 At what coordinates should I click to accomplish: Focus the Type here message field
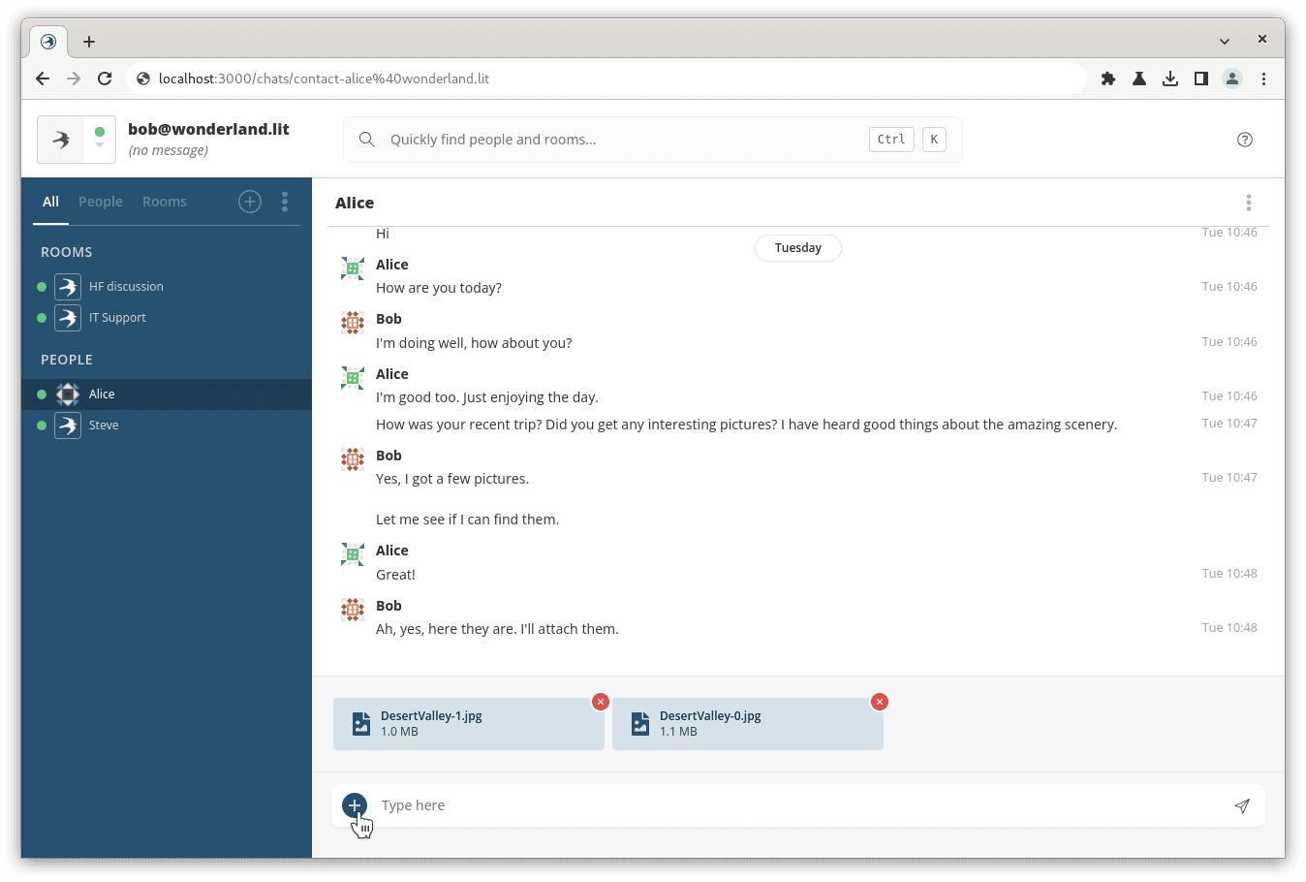794,806
